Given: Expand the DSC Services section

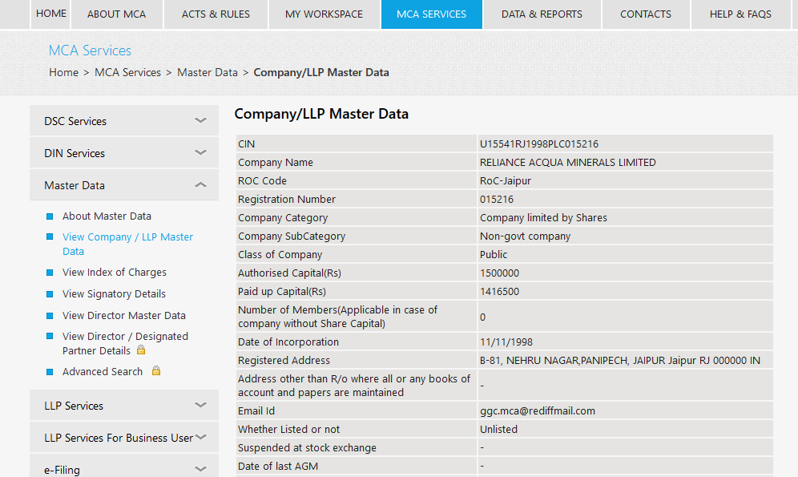Looking at the screenshot, I should click(124, 120).
